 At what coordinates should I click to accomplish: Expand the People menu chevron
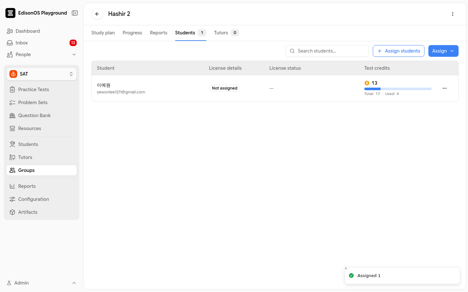pos(74,55)
